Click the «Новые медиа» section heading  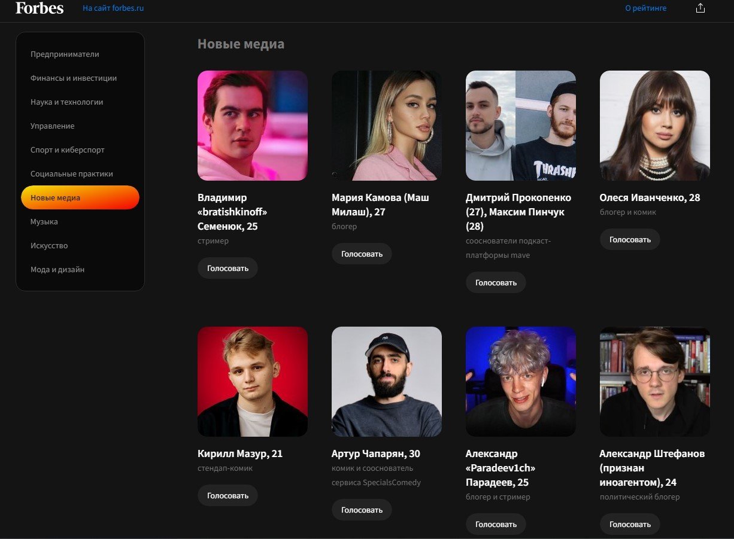coord(241,44)
